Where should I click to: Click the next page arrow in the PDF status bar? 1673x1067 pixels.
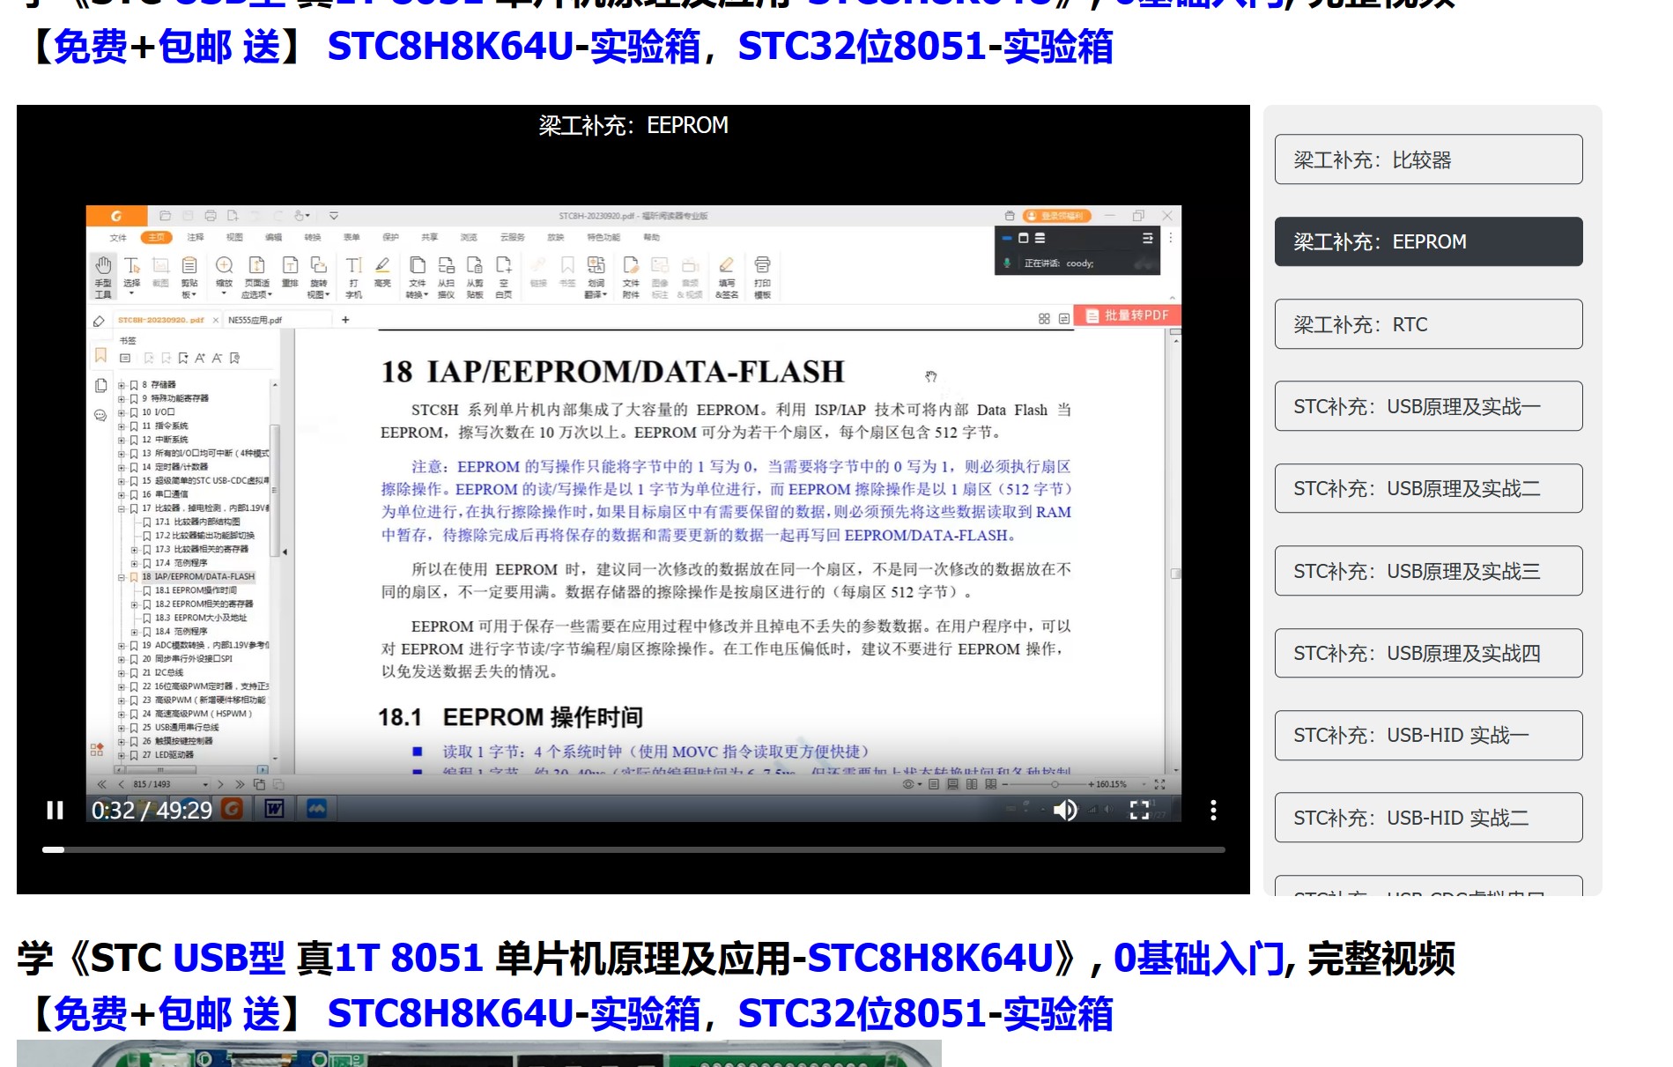point(220,784)
